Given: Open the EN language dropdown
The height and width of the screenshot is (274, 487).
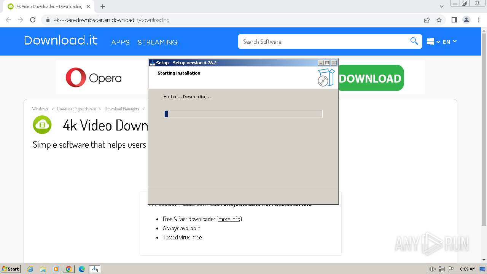Looking at the screenshot, I should point(450,41).
